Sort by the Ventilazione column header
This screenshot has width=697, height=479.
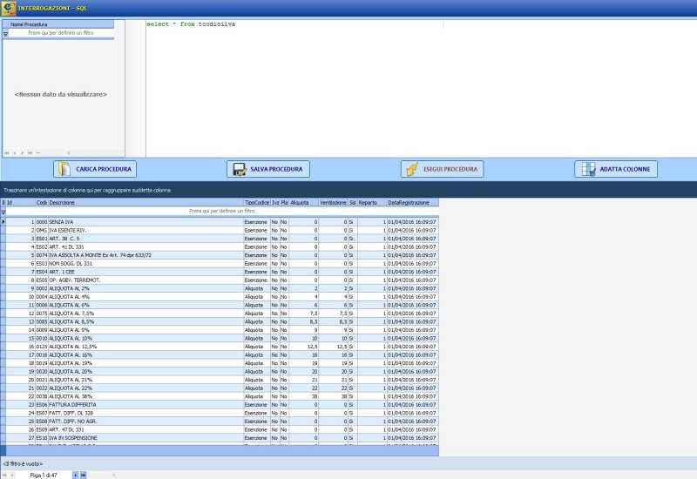[333, 203]
